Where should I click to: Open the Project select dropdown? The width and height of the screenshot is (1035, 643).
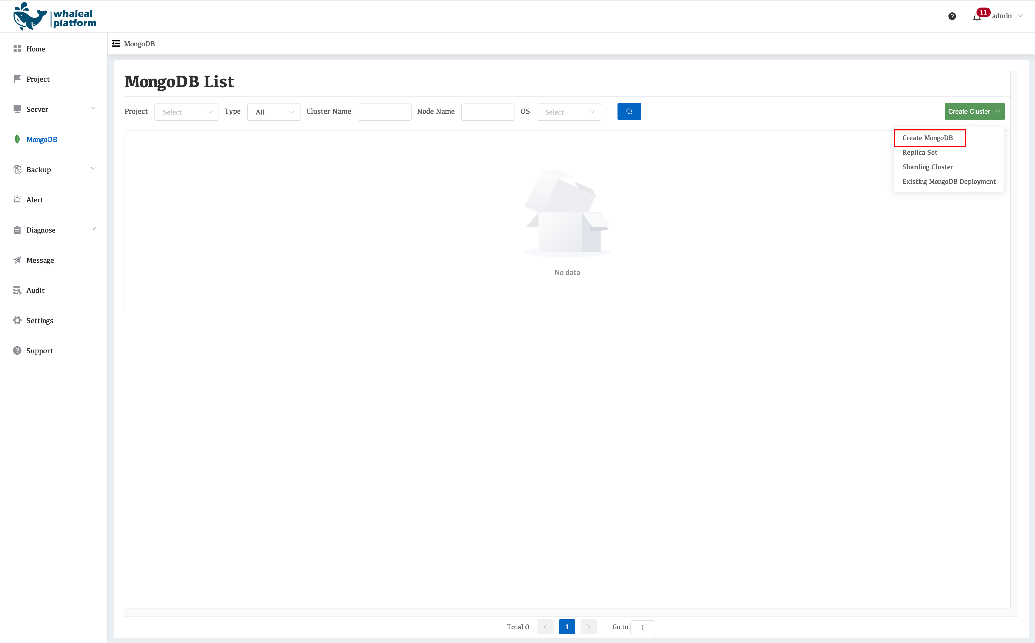click(x=186, y=112)
